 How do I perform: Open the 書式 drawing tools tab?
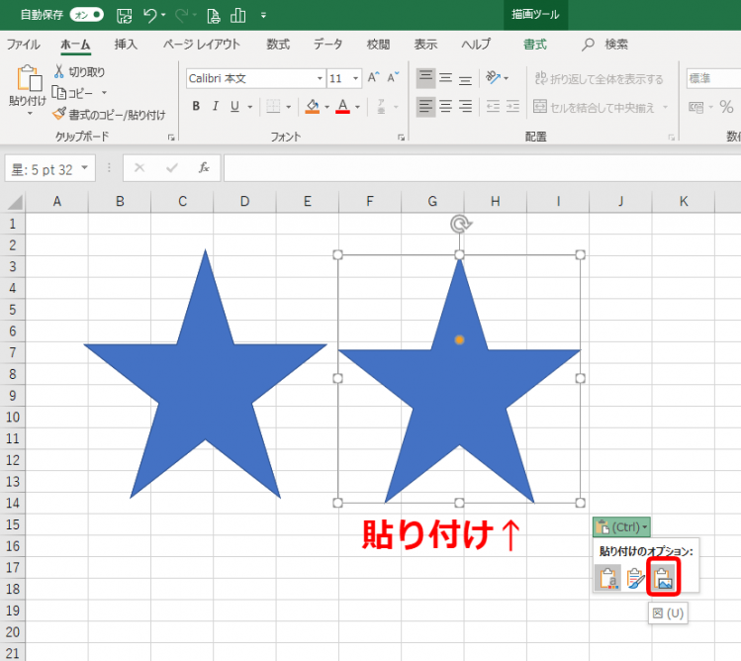pos(535,45)
